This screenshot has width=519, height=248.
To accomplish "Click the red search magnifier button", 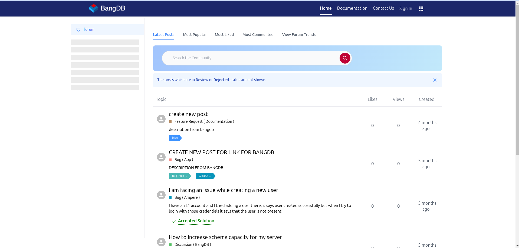I will point(345,58).
